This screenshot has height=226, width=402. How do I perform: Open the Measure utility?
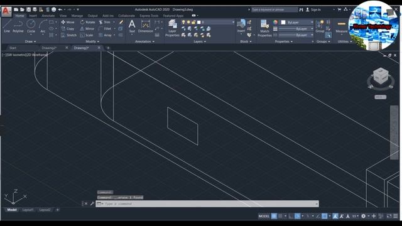342,26
